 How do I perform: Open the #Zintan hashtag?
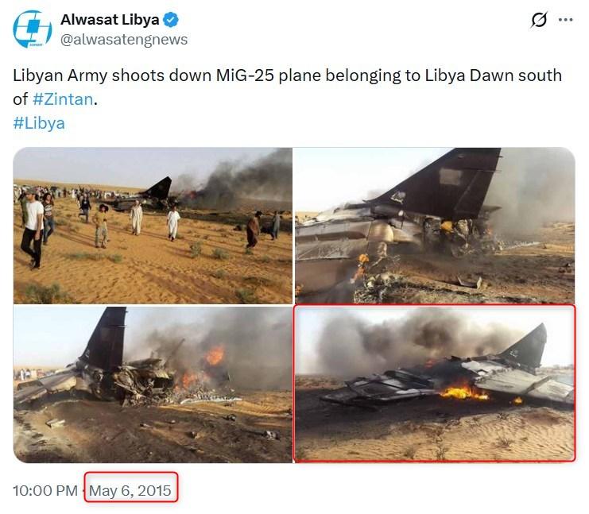[63, 99]
